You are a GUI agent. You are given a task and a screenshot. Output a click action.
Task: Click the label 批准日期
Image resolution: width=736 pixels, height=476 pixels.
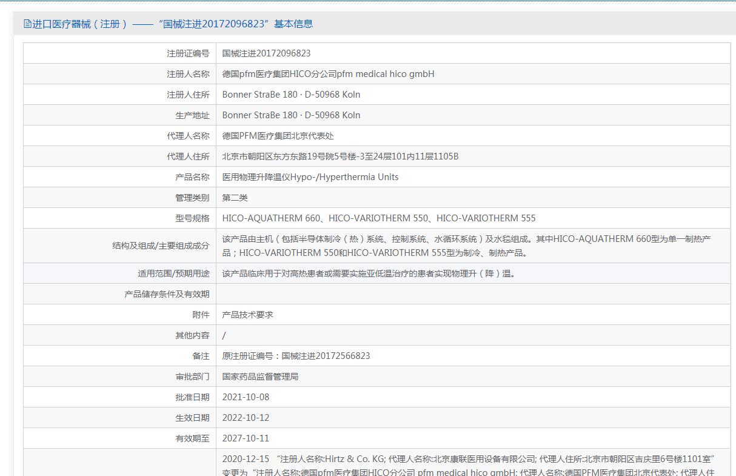click(192, 397)
